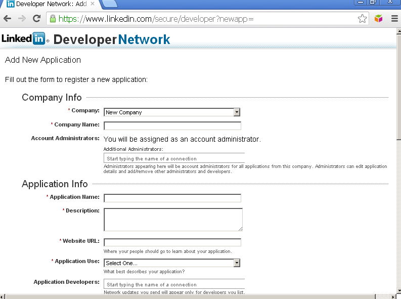This screenshot has height=299, width=401.
Task: Focus the Additional Administrators connection field
Action: [174, 158]
